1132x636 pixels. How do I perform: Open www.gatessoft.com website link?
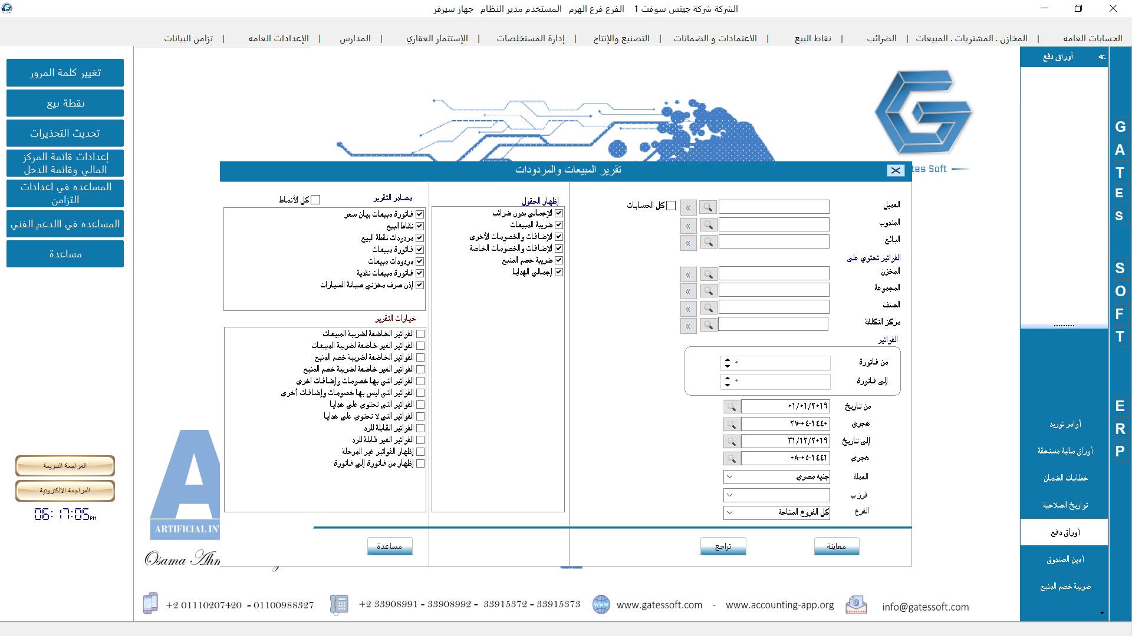tap(659, 605)
